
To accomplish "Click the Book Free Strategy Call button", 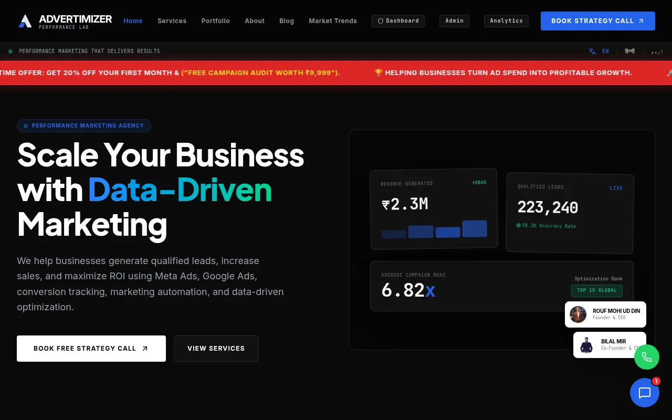I will (91, 349).
